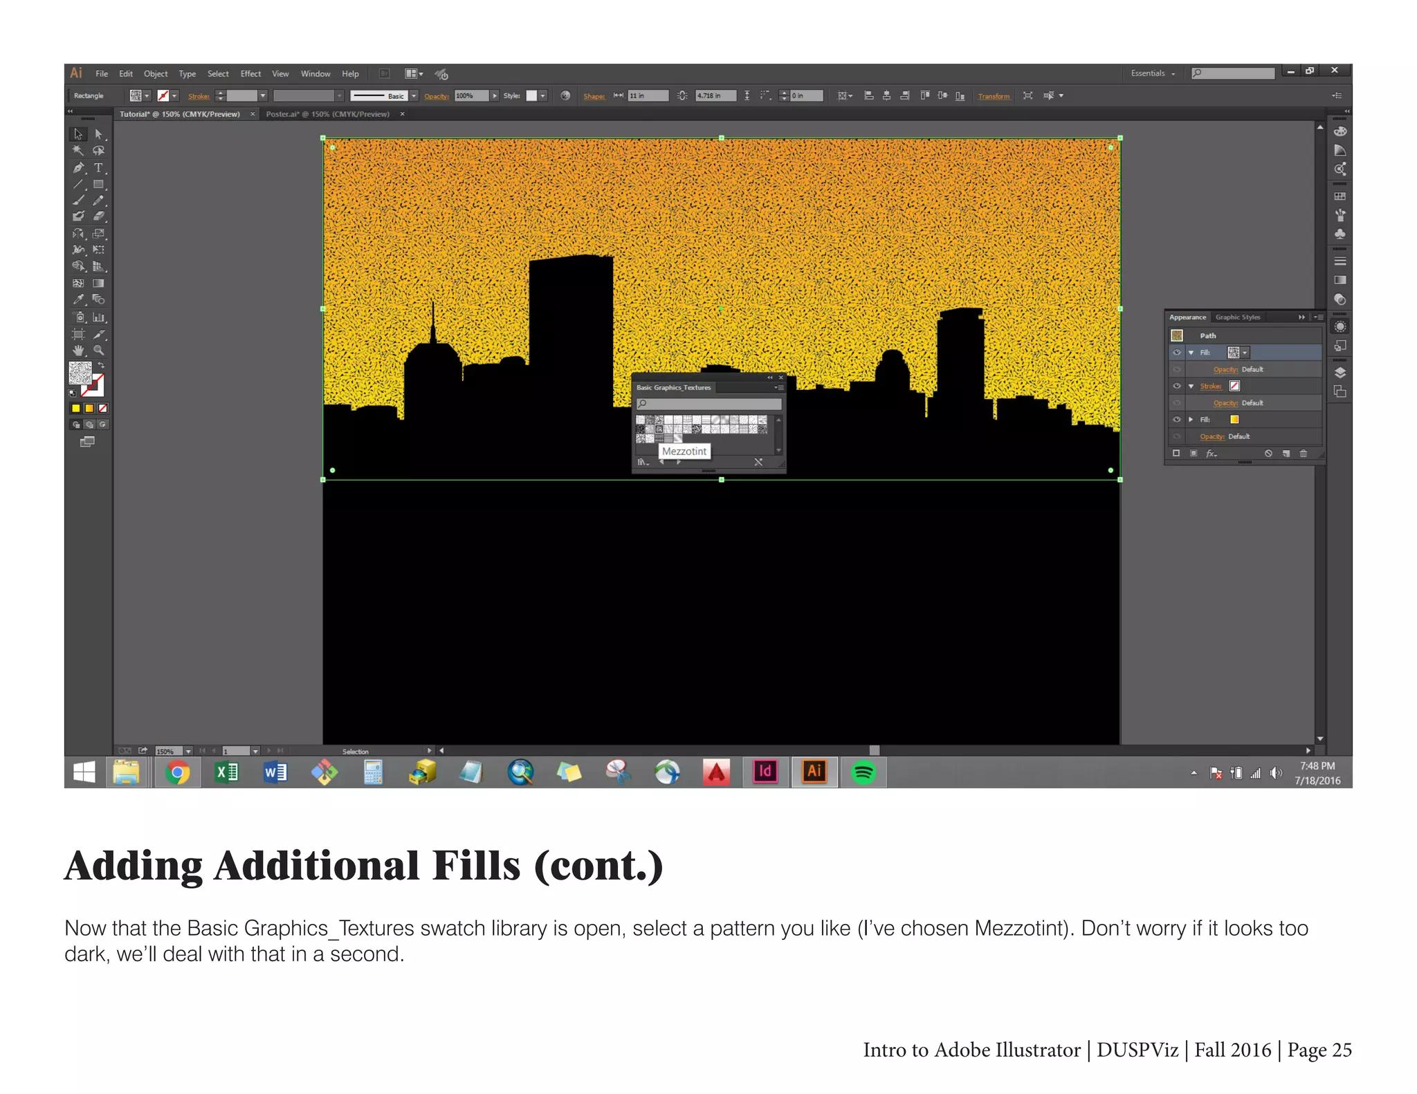Open the Swatches panel icon in dock

click(1340, 196)
